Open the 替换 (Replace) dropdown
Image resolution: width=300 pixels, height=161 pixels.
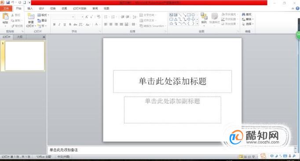pos(248,19)
